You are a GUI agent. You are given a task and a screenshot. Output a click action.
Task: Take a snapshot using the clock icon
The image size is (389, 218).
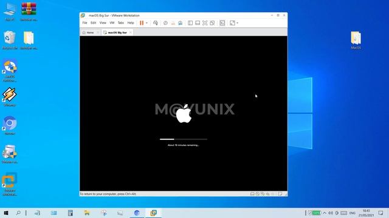[x=165, y=23]
